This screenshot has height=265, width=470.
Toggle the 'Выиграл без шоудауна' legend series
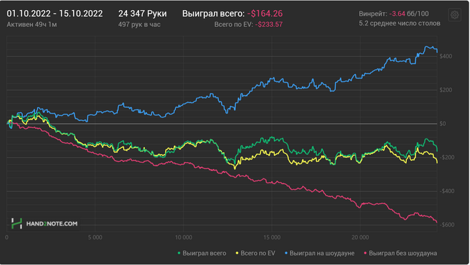(x=400, y=254)
